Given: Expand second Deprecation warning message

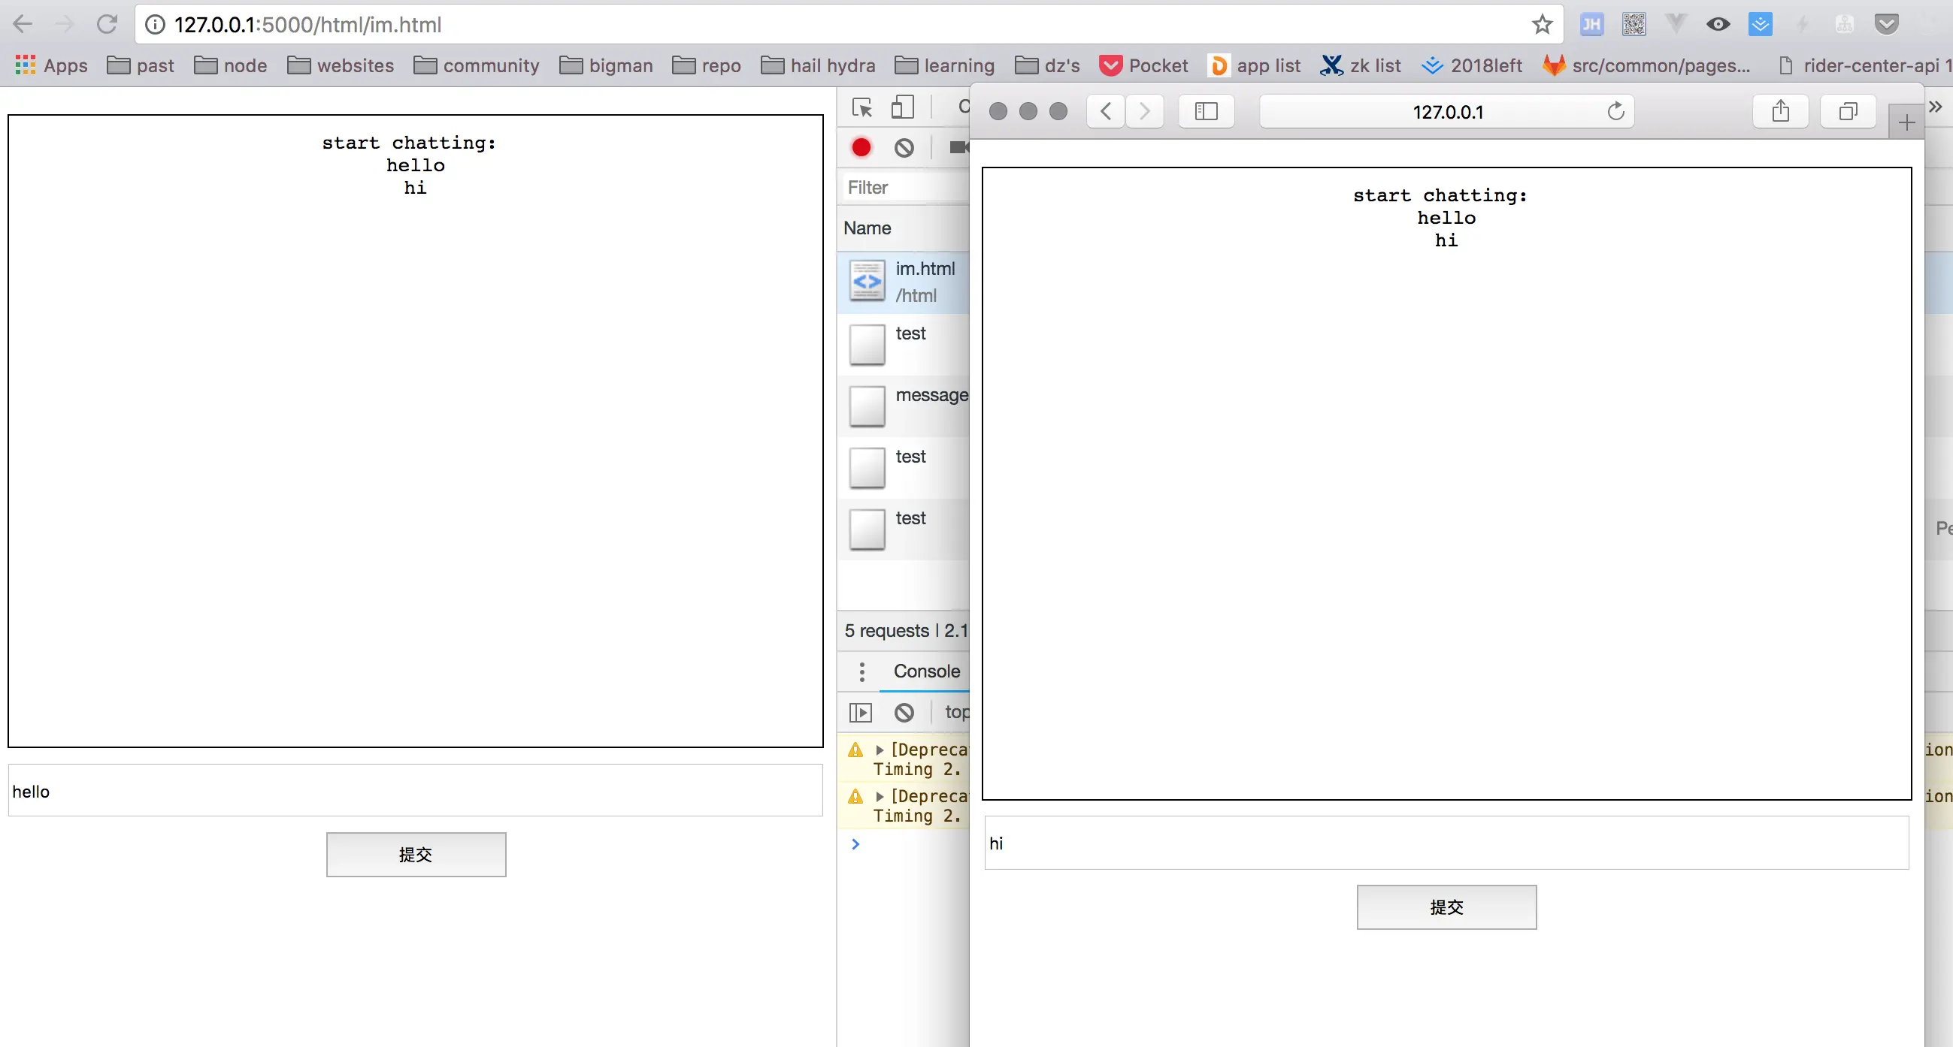Looking at the screenshot, I should coord(880,796).
